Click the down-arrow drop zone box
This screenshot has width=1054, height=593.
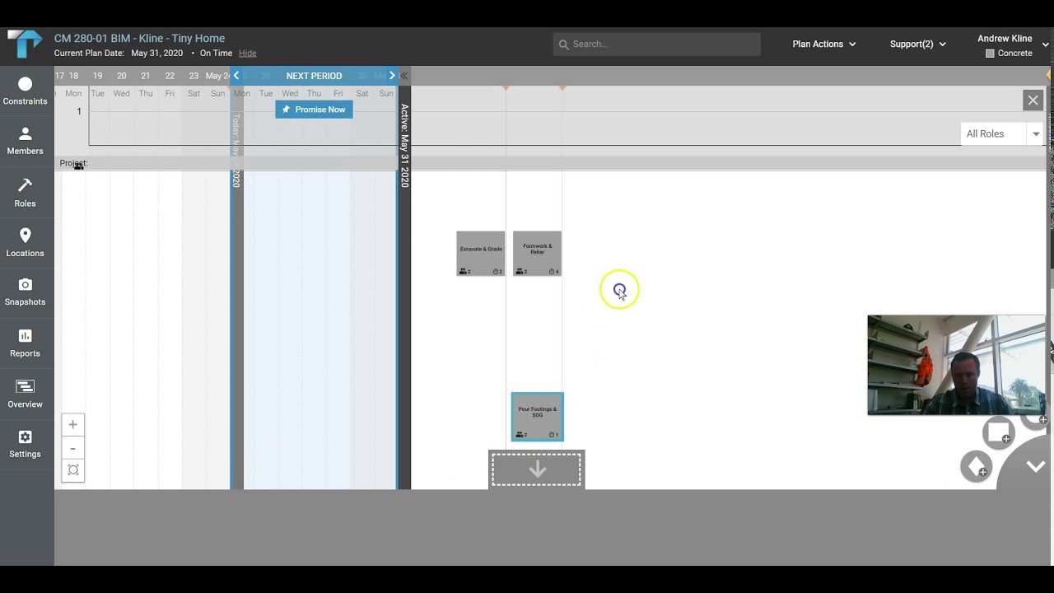(x=537, y=469)
